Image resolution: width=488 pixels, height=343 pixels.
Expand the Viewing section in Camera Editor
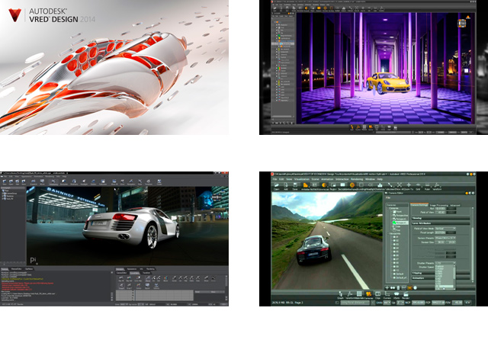[441, 219]
